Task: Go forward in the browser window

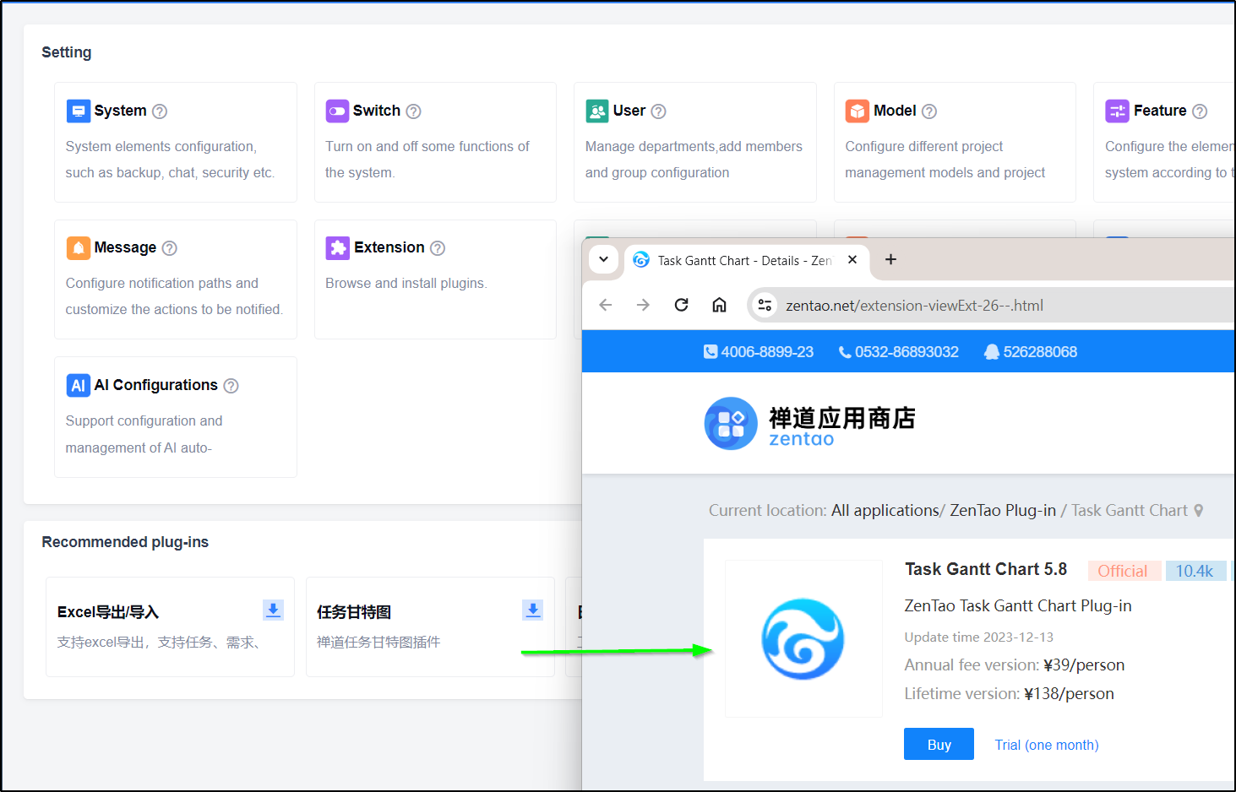Action: coord(643,305)
